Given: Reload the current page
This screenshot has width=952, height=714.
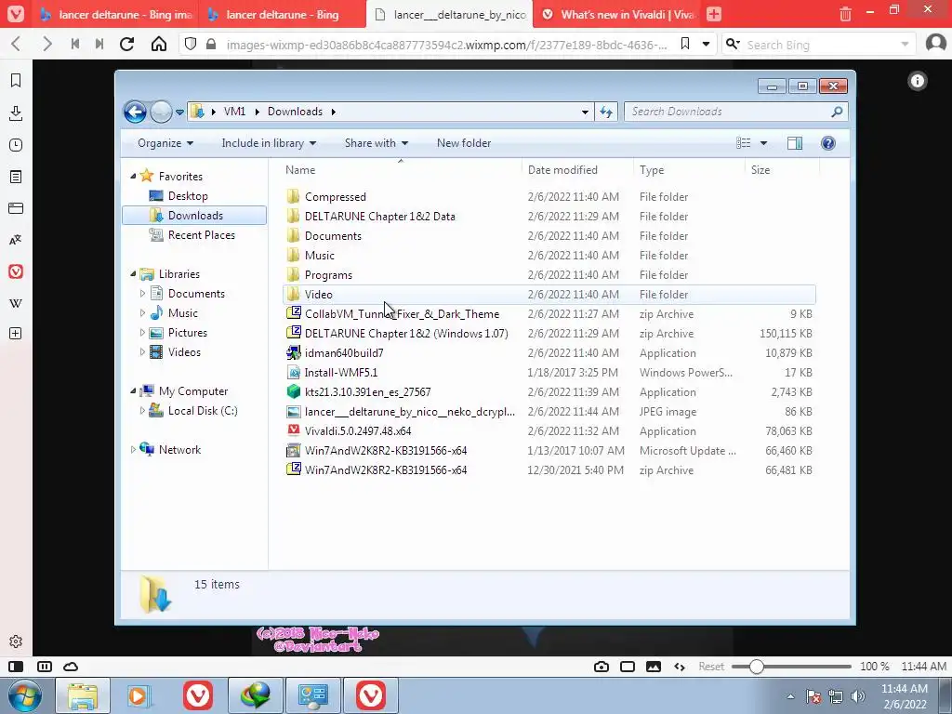Looking at the screenshot, I should point(126,45).
